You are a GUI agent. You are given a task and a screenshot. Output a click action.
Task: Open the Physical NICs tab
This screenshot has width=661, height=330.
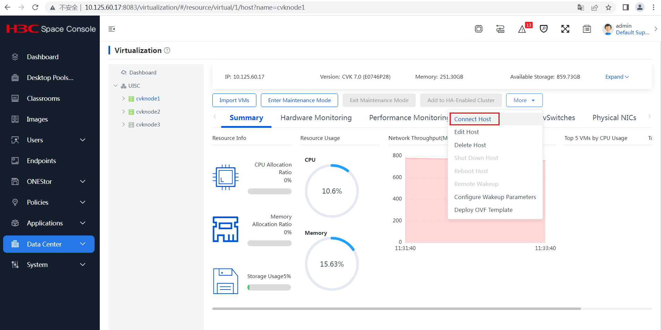[614, 118]
